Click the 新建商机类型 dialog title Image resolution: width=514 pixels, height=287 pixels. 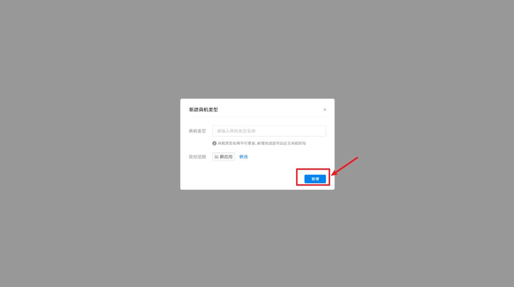pos(204,110)
